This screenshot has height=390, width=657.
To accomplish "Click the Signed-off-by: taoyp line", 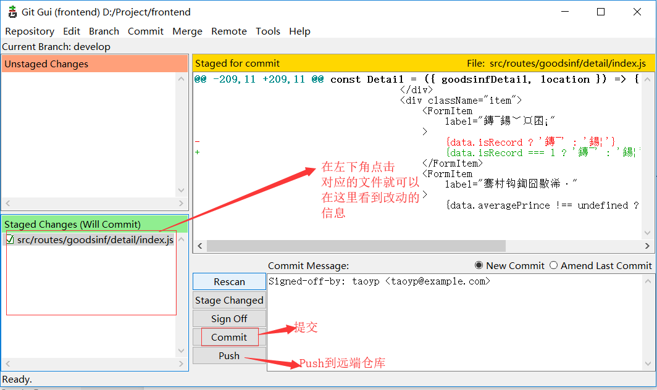I will tap(379, 281).
